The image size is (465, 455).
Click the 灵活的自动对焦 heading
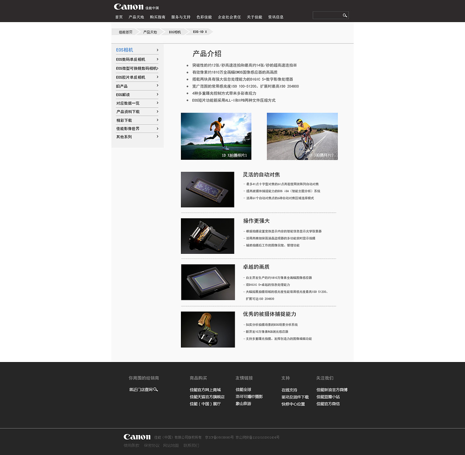point(262,175)
